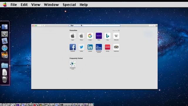Open the Google favourite tile
Image resolution: width=188 pixels, height=106 pixels.
click(x=90, y=36)
